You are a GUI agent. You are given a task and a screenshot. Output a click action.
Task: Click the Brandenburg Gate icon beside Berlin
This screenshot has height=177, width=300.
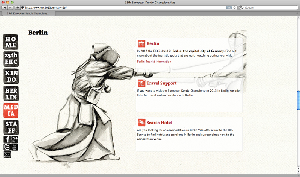tap(141, 43)
